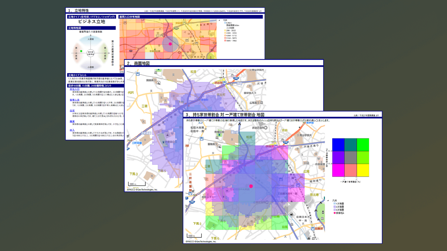Pick the bright green swatch in matrix legend
The width and height of the screenshot is (447, 251).
[363, 145]
